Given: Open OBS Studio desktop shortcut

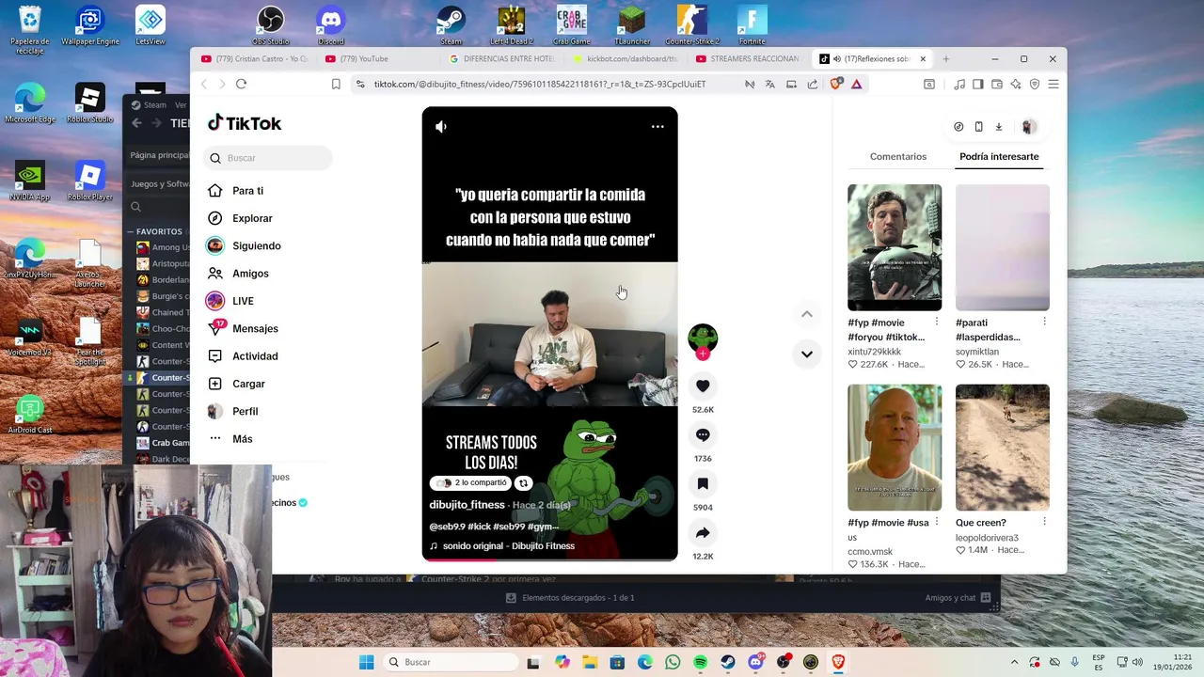Looking at the screenshot, I should coord(271,25).
